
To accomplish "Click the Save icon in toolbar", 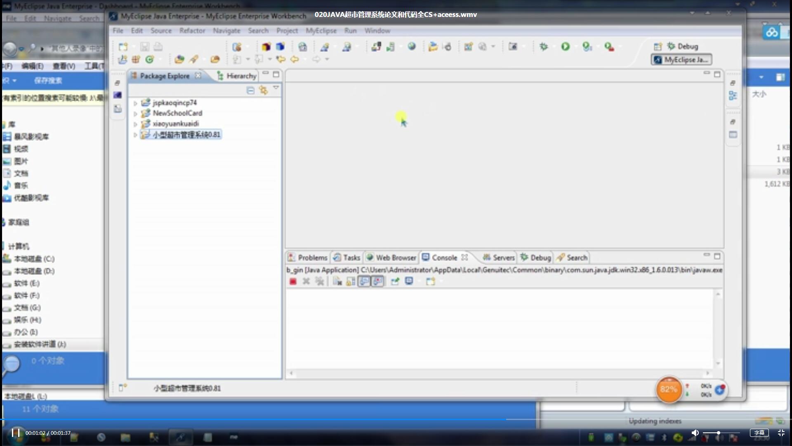I will [144, 47].
